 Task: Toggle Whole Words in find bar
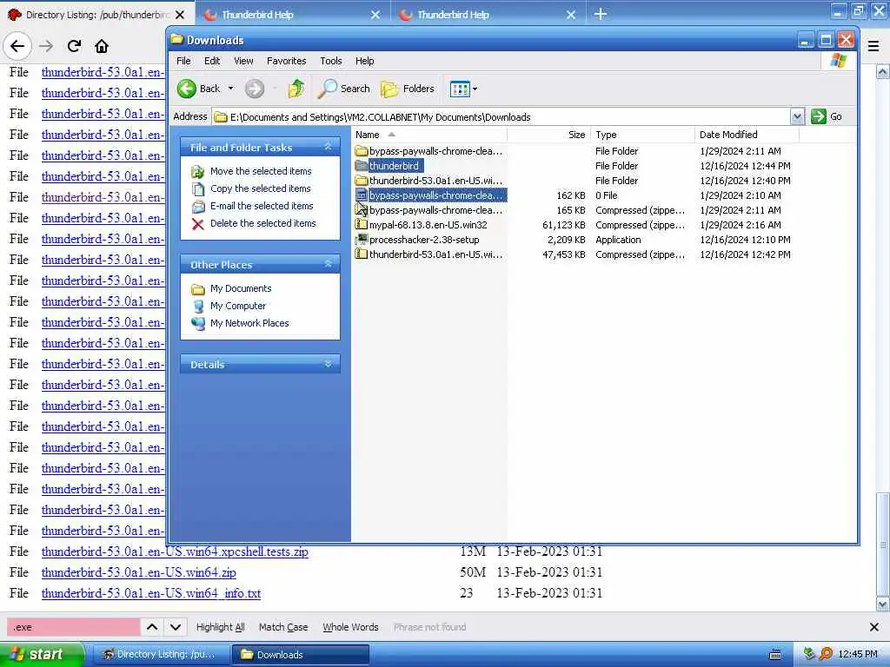click(x=350, y=627)
